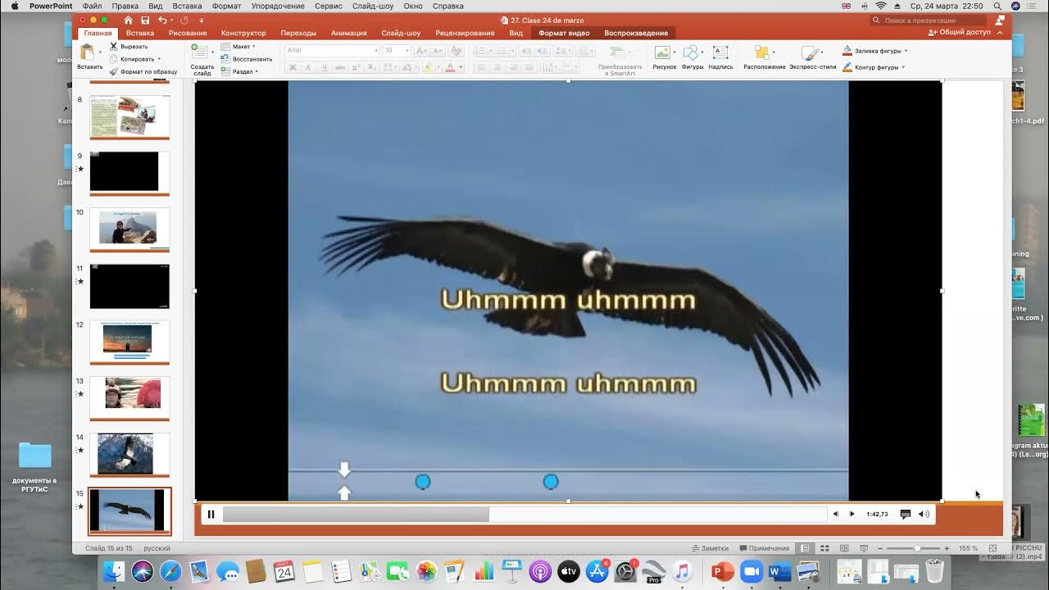Start slide show from status bar icon
1049x590 pixels.
864,548
